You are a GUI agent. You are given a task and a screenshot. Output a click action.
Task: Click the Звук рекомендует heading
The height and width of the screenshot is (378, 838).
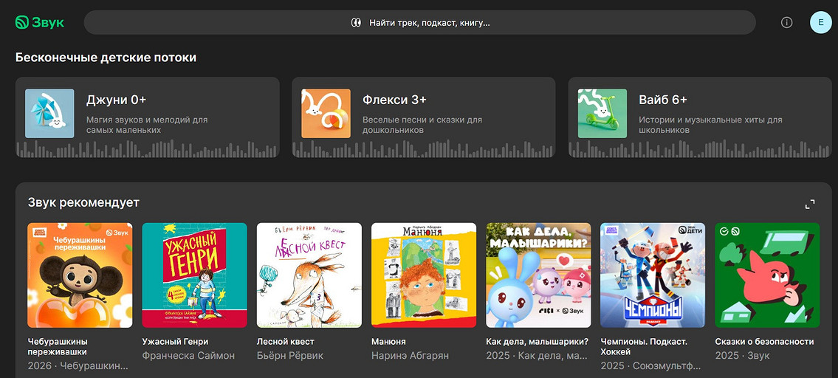83,202
